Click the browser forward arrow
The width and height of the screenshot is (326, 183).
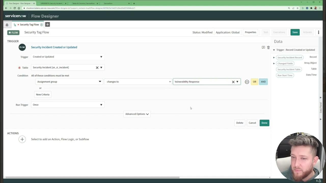(10, 8)
